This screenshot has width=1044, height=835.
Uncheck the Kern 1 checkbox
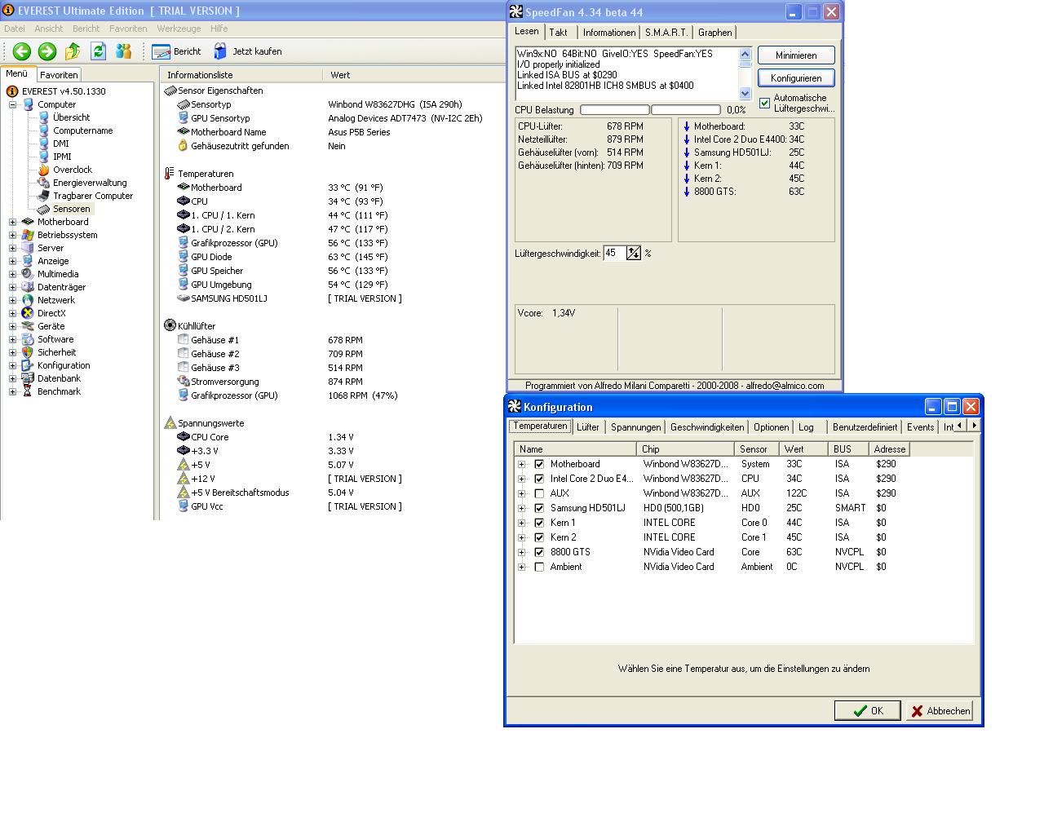point(539,523)
